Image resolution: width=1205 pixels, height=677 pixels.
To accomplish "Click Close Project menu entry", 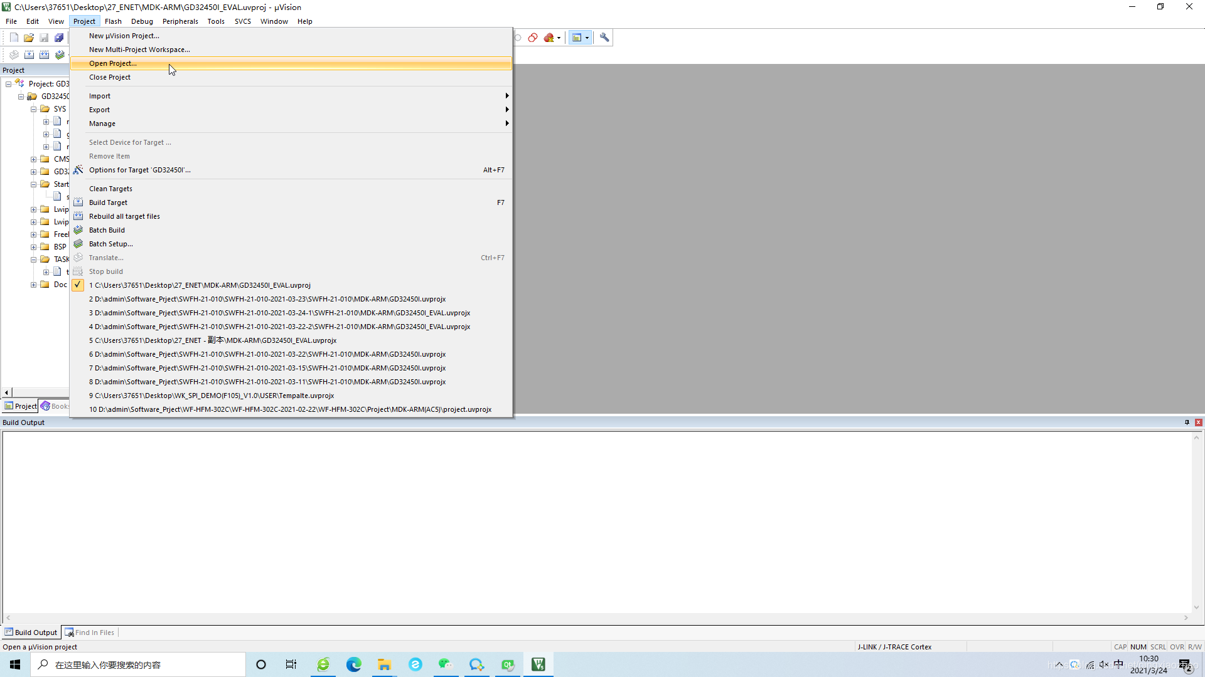I will tap(110, 77).
